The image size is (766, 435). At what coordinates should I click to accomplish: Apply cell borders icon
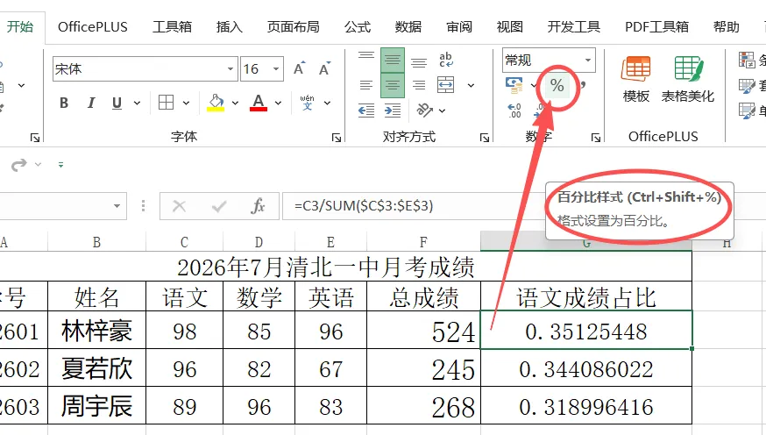(x=167, y=103)
